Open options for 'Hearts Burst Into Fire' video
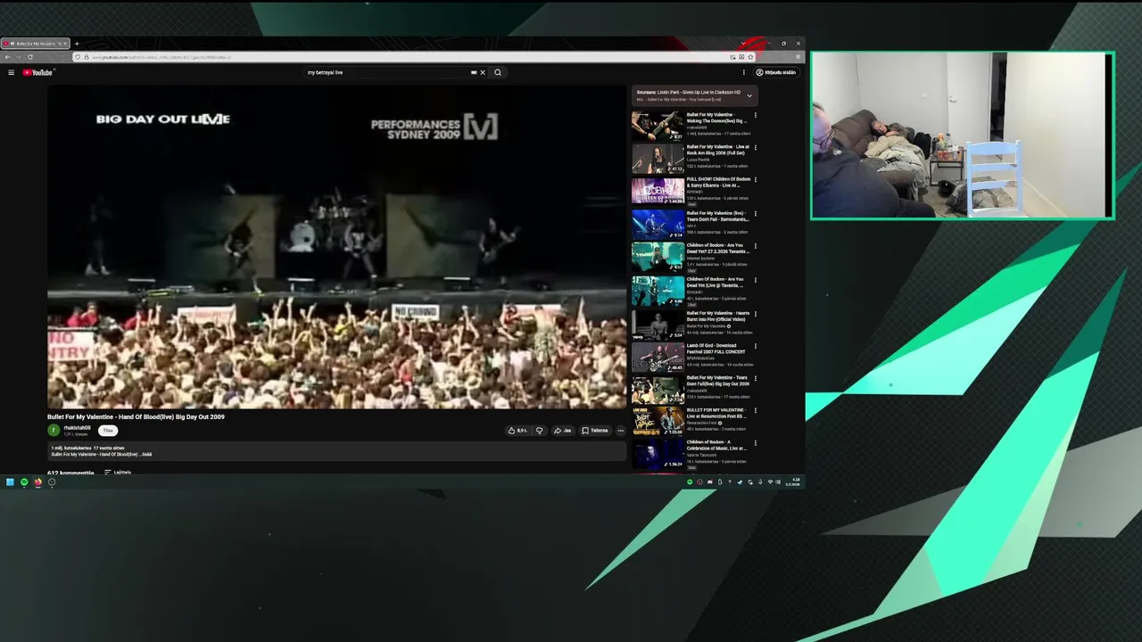The width and height of the screenshot is (1142, 642). pos(755,314)
